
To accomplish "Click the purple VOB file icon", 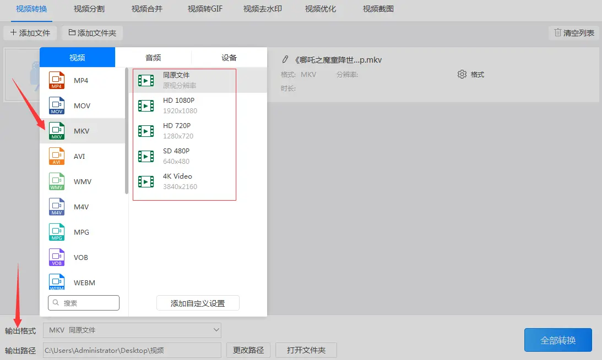I will pyautogui.click(x=56, y=257).
